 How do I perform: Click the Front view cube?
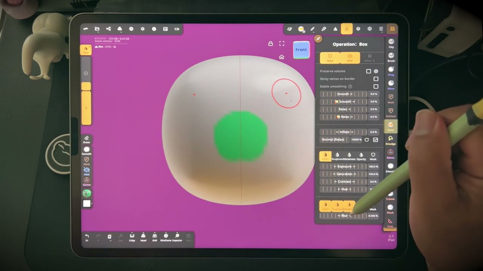[301, 50]
